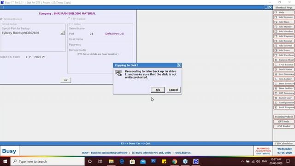The image size is (295, 166).
Task: Open Microsoft Store from taskbar
Action: (x=132, y=161)
